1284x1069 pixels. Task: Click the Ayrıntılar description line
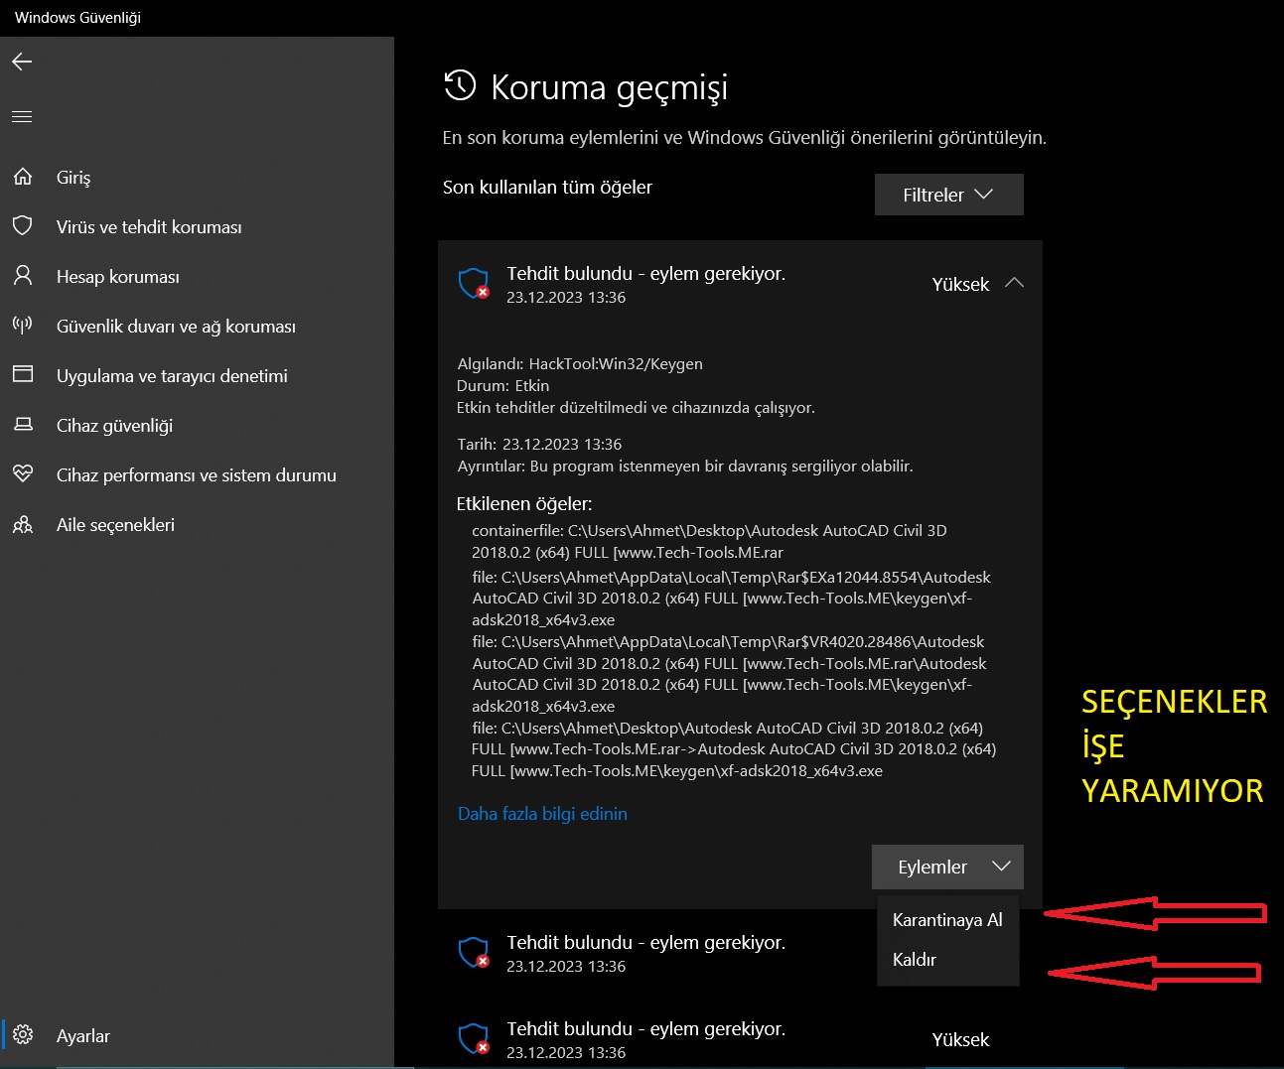click(x=685, y=466)
